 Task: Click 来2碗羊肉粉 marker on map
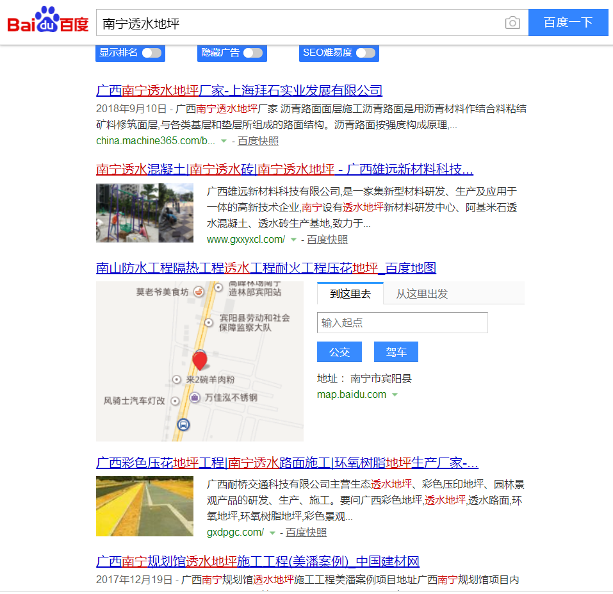pos(177,380)
